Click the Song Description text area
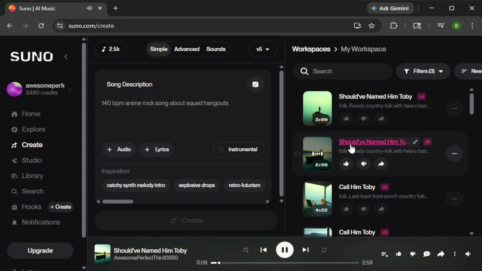 [183, 117]
